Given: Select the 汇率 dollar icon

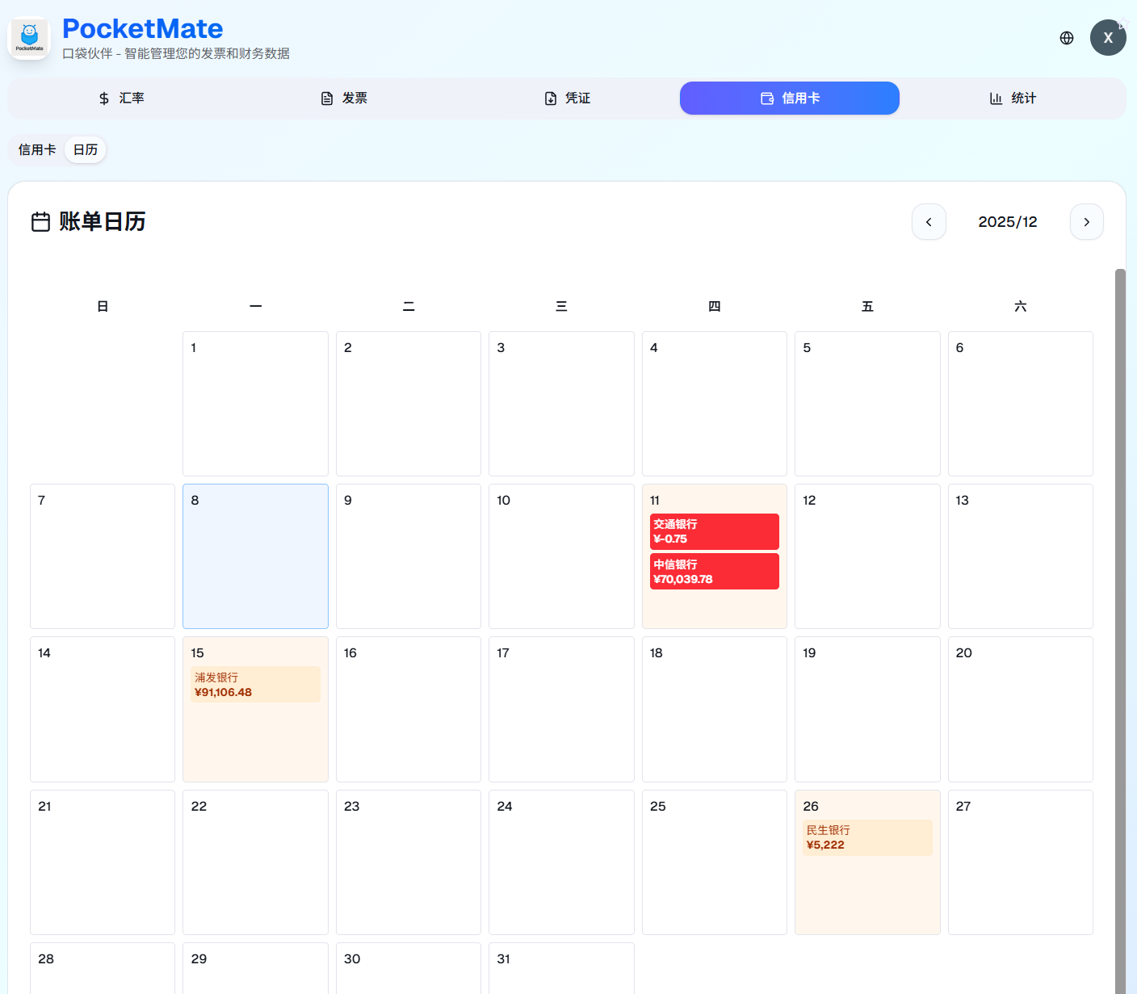Looking at the screenshot, I should tap(103, 98).
